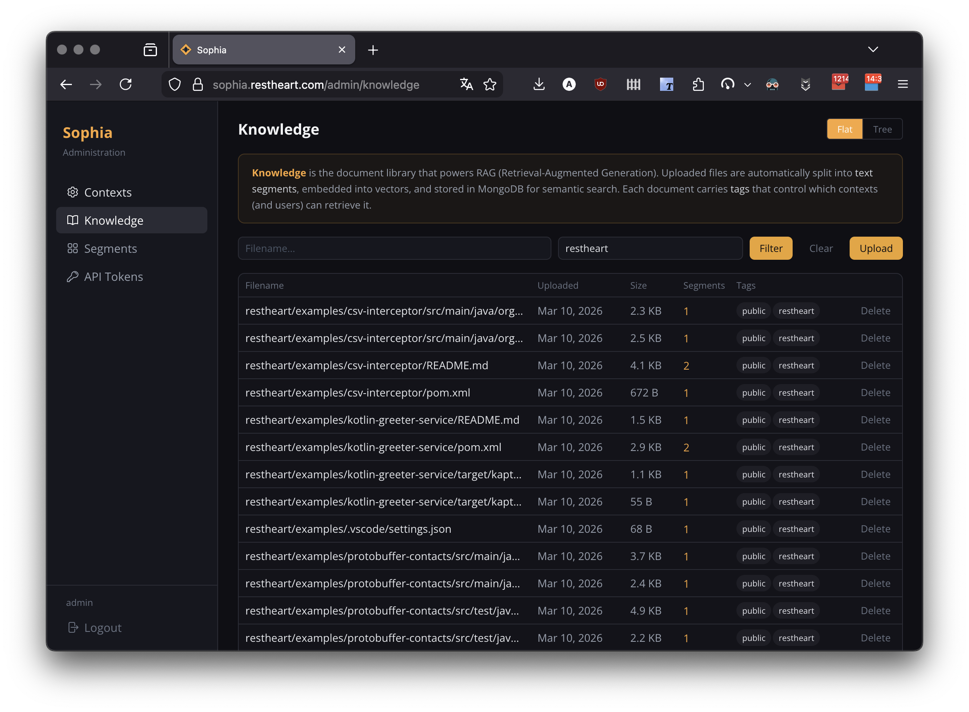Click the Upload button
Viewport: 969px width, 712px height.
click(x=876, y=248)
